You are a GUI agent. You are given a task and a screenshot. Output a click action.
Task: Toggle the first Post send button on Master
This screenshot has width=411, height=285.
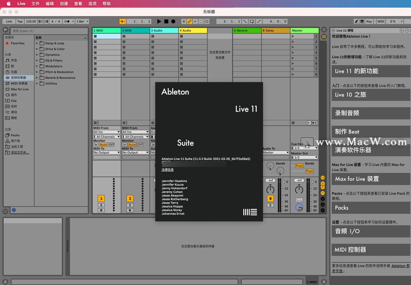pyautogui.click(x=299, y=166)
